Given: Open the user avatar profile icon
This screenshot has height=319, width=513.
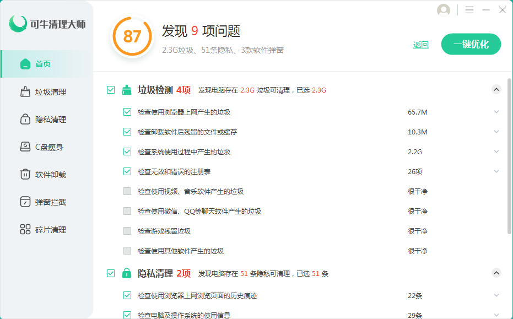Looking at the screenshot, I should point(443,10).
